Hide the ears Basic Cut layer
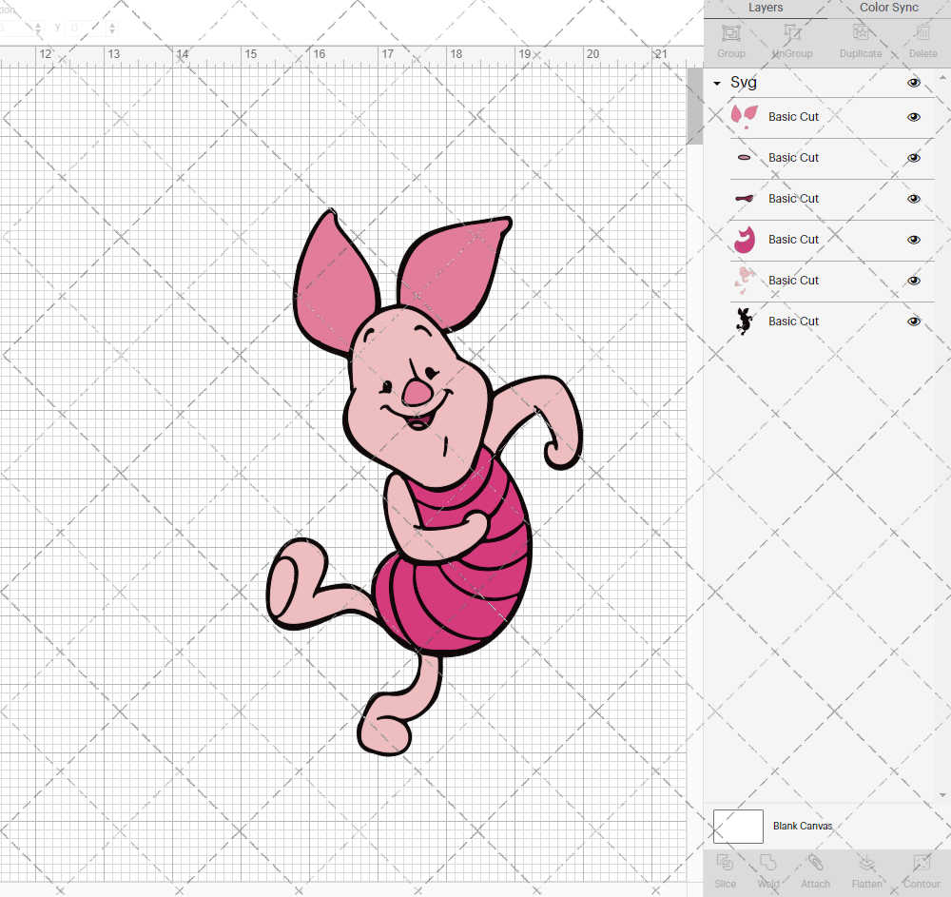 click(913, 117)
